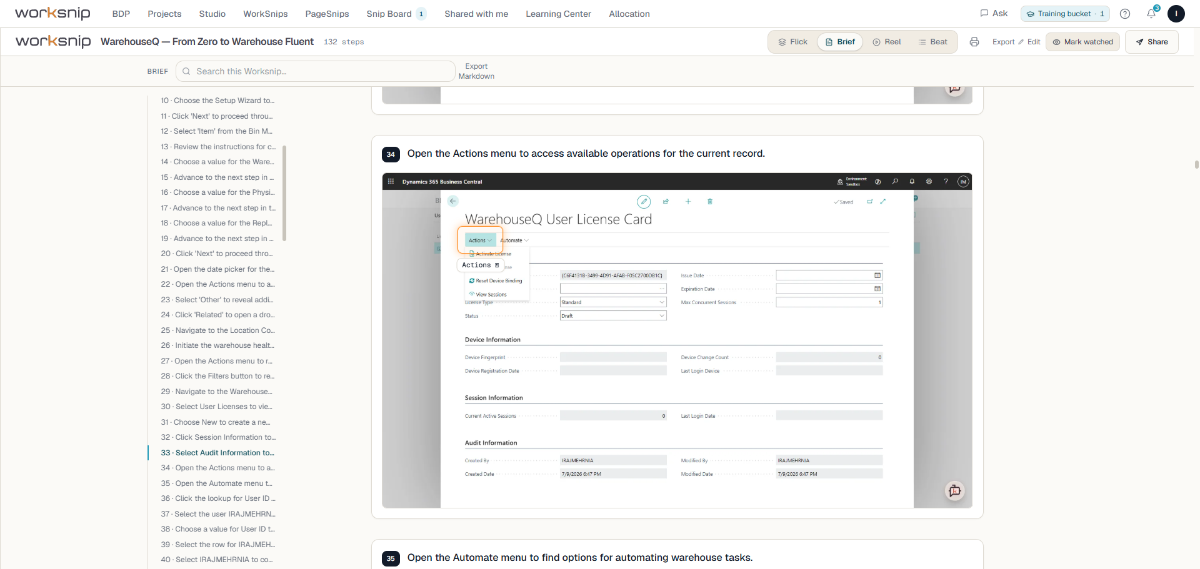
Task: Click the Edit link
Action: click(1029, 42)
